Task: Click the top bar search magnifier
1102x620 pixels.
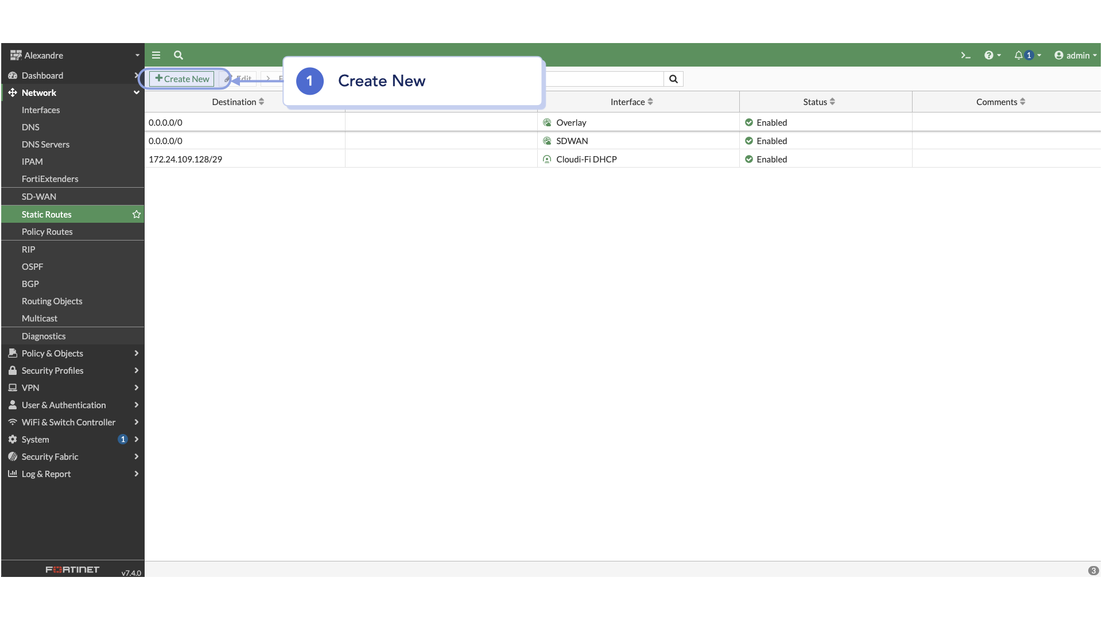Action: (179, 56)
